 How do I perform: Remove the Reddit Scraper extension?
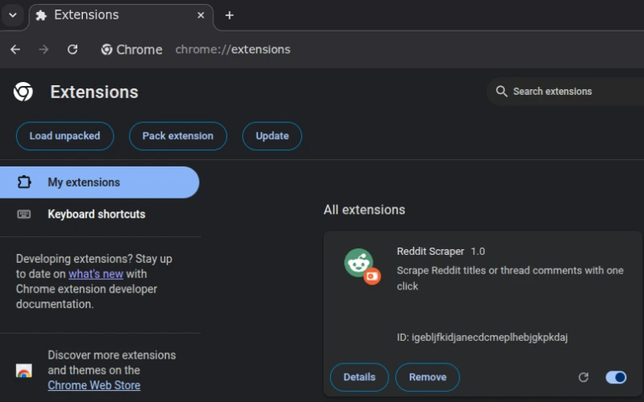pyautogui.click(x=427, y=377)
